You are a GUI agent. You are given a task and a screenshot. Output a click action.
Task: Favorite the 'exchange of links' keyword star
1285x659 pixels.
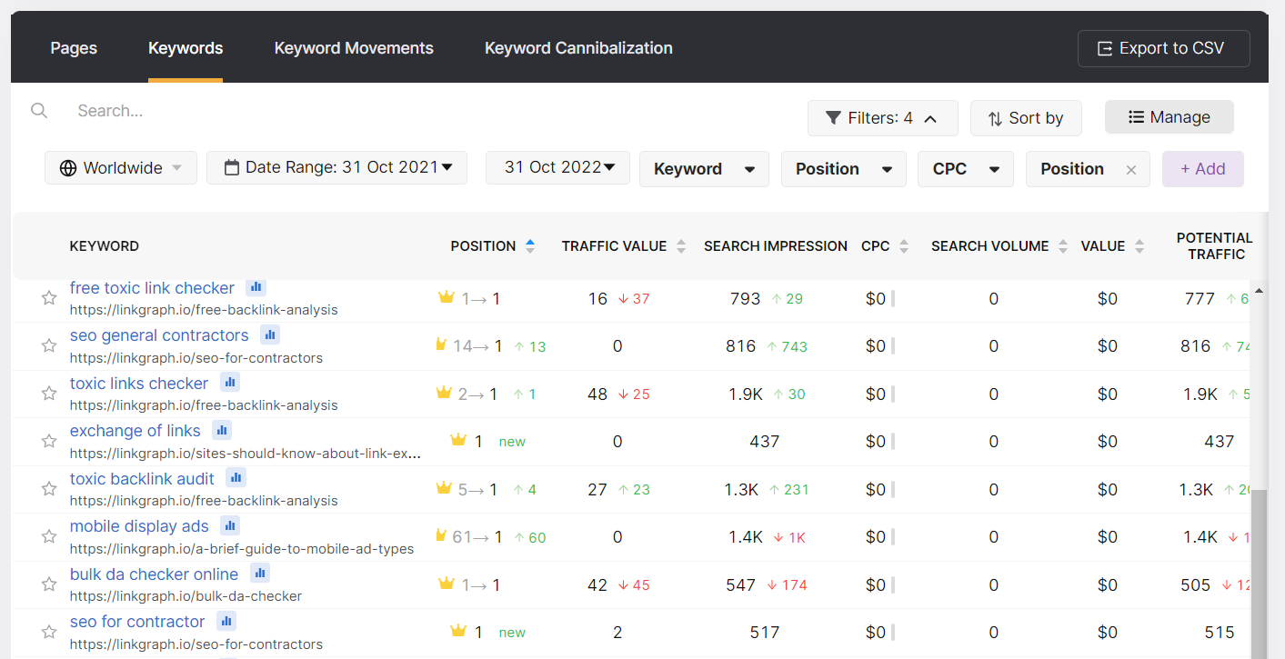[x=49, y=441]
